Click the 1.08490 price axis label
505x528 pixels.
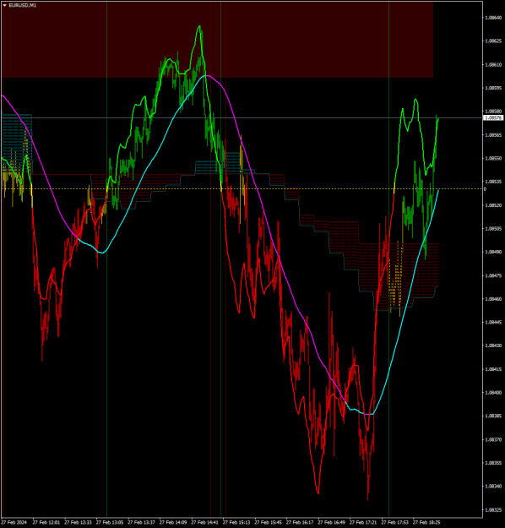tap(493, 252)
